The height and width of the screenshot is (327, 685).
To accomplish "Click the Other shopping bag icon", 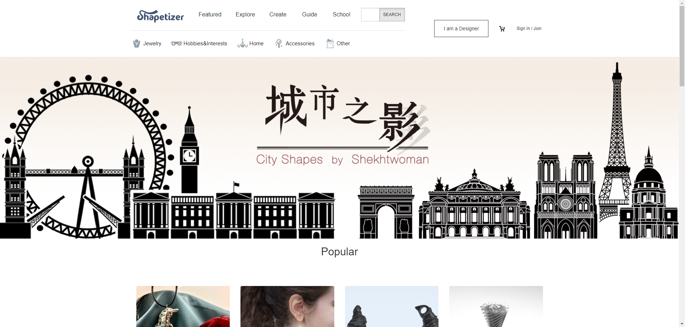I will tap(330, 43).
